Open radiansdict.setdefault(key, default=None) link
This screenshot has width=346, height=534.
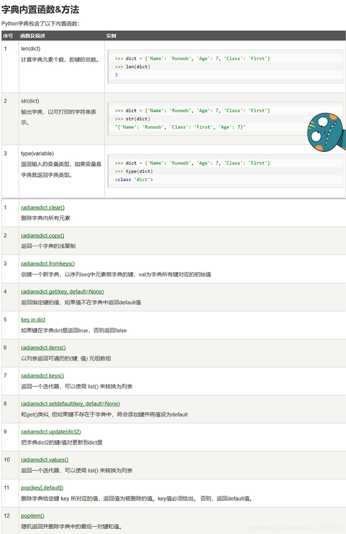coord(70,404)
